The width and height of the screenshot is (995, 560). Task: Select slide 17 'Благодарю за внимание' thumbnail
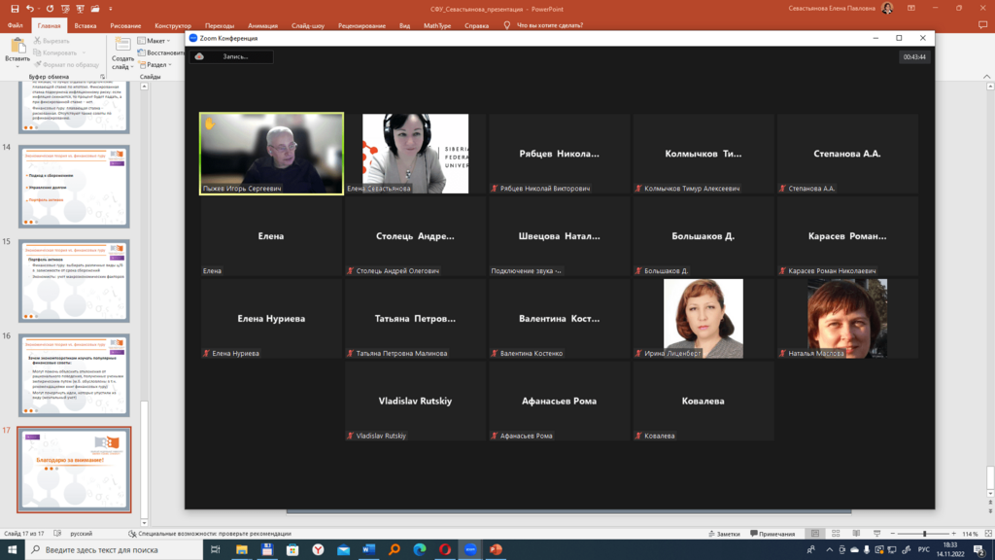pos(74,470)
